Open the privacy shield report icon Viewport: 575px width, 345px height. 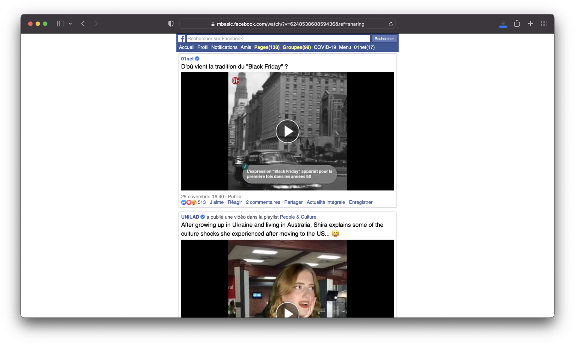point(171,24)
